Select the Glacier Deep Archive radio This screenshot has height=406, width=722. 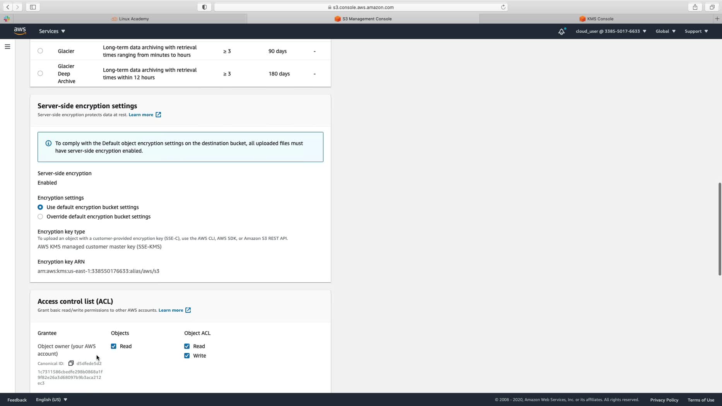pos(40,73)
